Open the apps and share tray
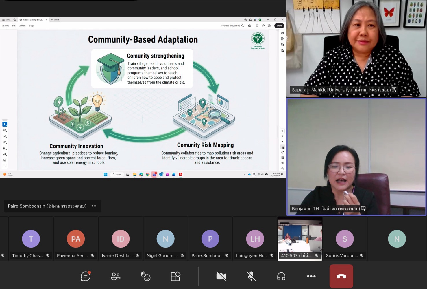This screenshot has width=427, height=289. point(175,276)
